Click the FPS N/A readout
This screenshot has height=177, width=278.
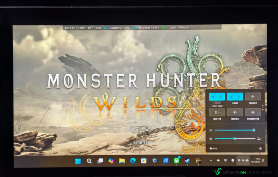coord(183,28)
